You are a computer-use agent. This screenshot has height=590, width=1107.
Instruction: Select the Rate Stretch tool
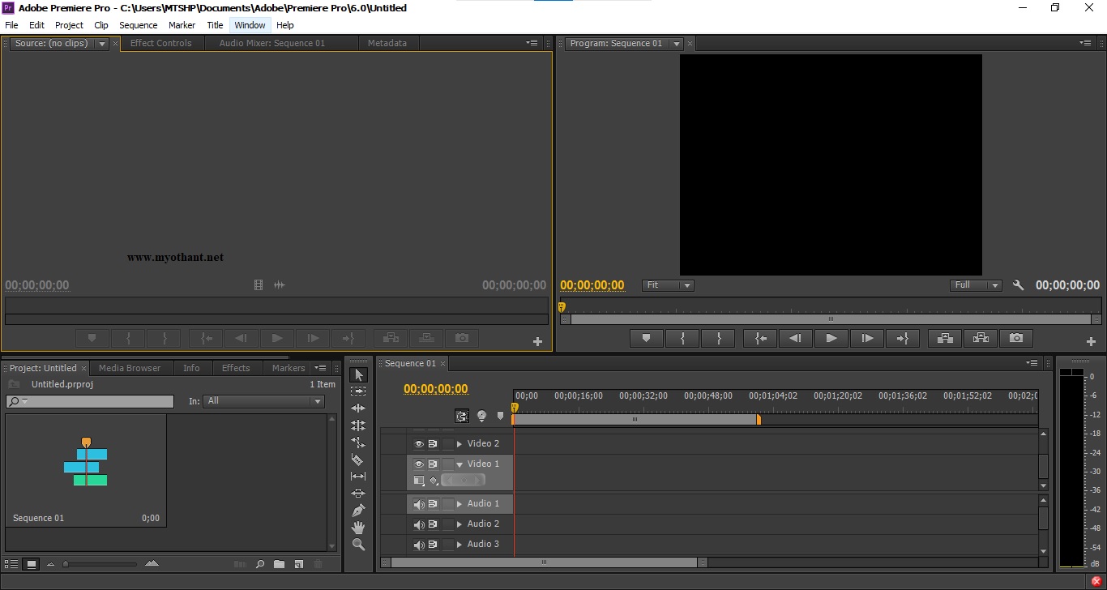(x=358, y=442)
